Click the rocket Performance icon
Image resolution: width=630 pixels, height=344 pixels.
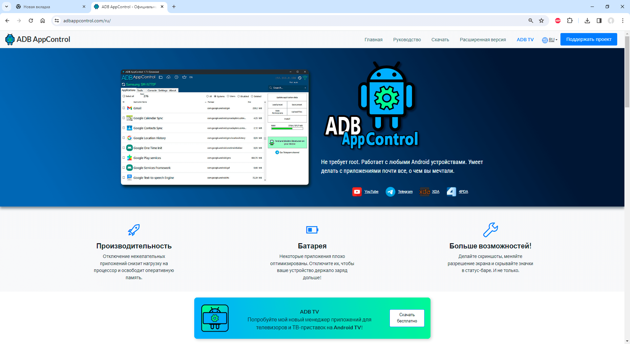[134, 230]
